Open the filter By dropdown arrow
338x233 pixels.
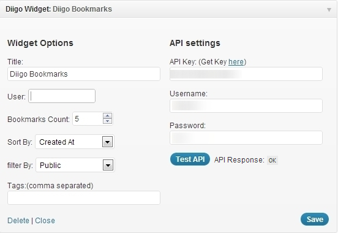coord(108,165)
